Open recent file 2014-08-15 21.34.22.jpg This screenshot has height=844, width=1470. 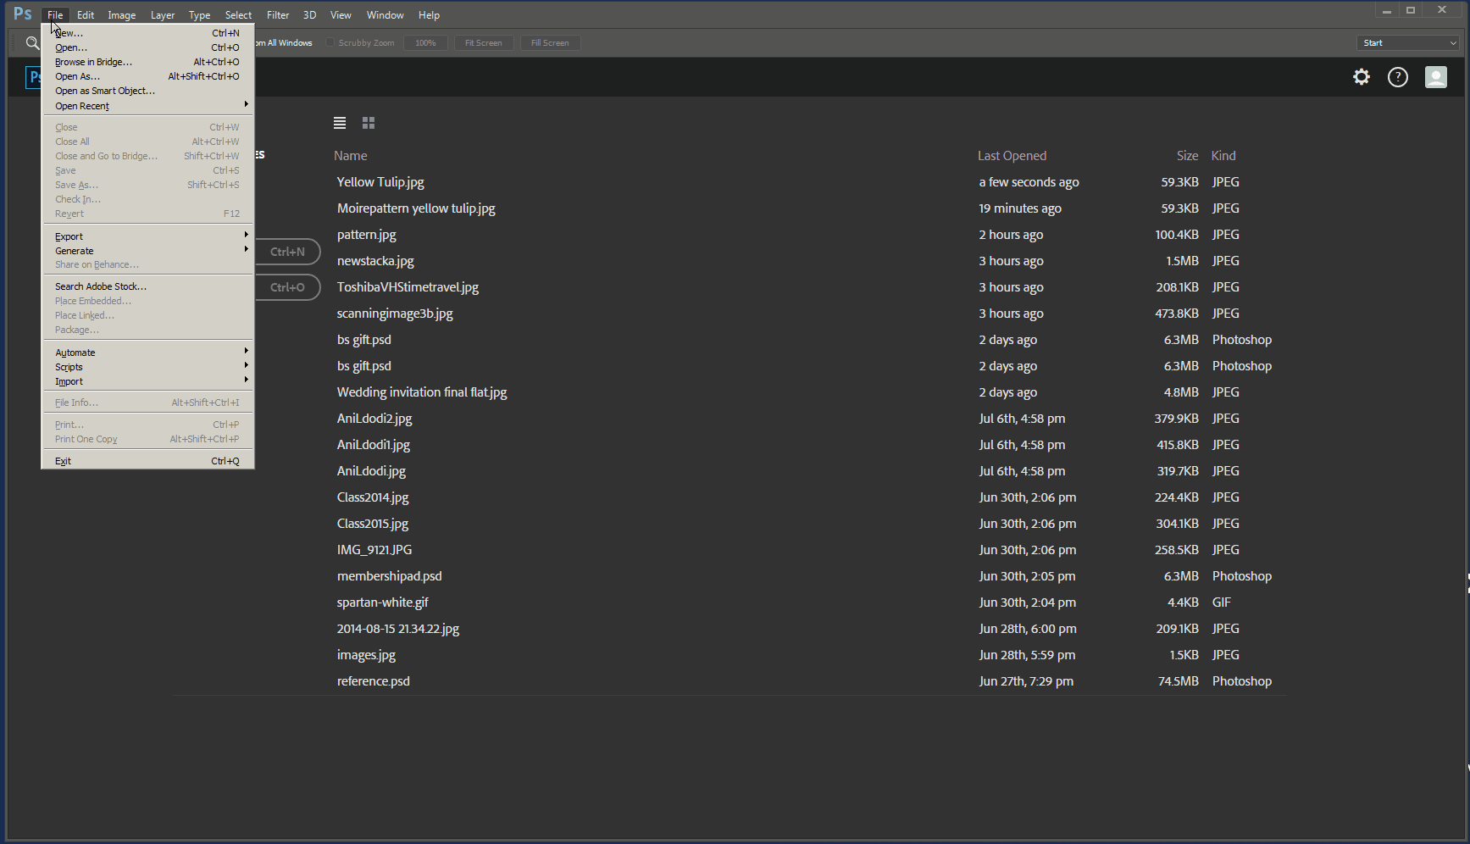tap(398, 629)
